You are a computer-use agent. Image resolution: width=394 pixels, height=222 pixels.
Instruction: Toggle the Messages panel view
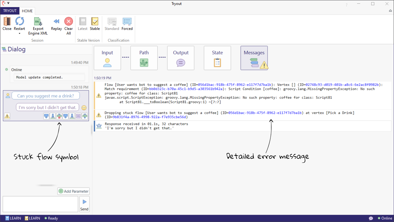(x=254, y=58)
